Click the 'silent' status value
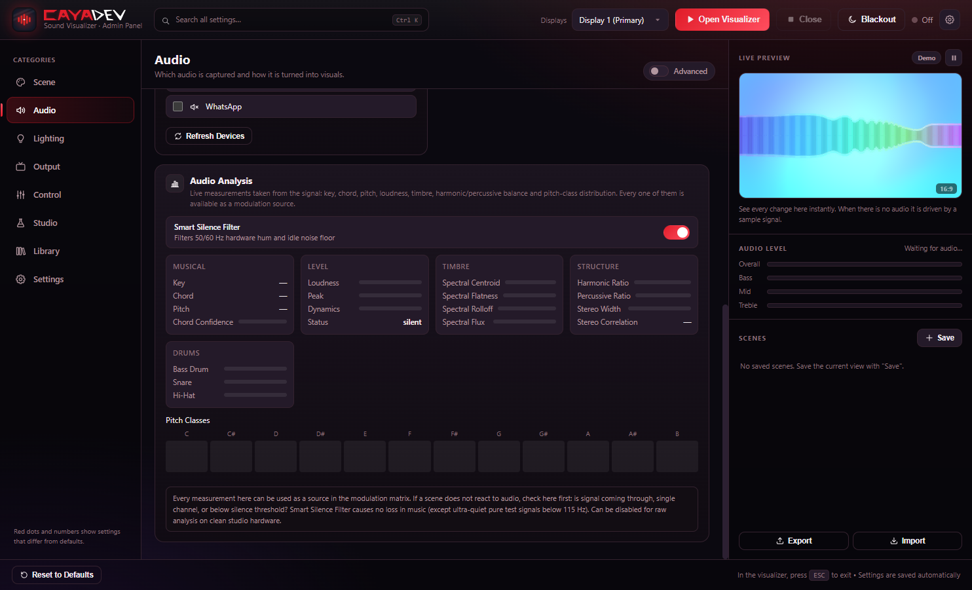Screen dimensions: 972x590 point(412,322)
